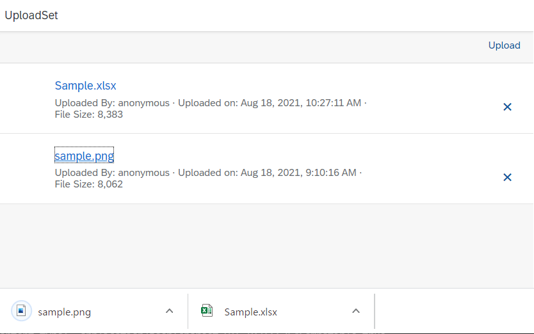Click the UploadSet title text
The width and height of the screenshot is (534, 334).
(31, 15)
